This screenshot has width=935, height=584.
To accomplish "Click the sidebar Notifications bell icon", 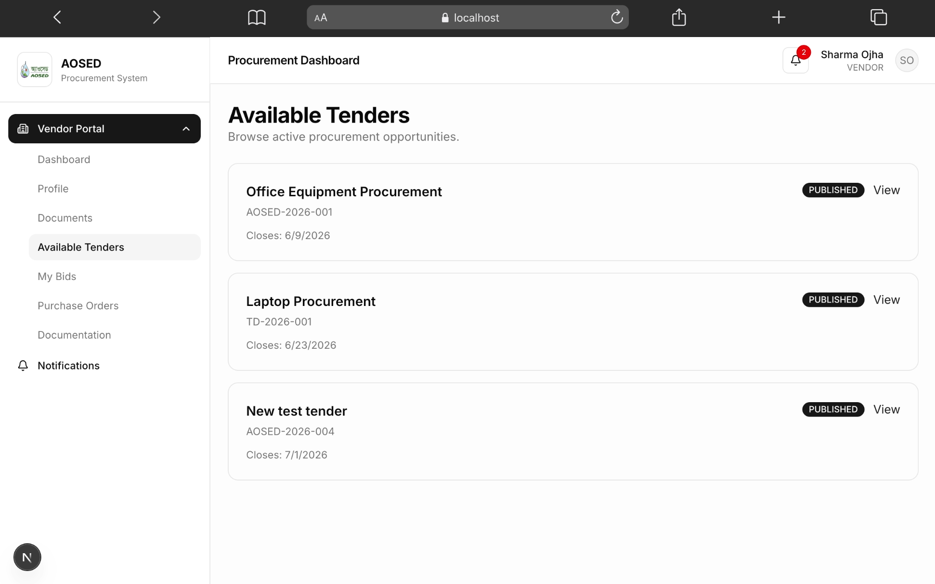I will click(23, 366).
